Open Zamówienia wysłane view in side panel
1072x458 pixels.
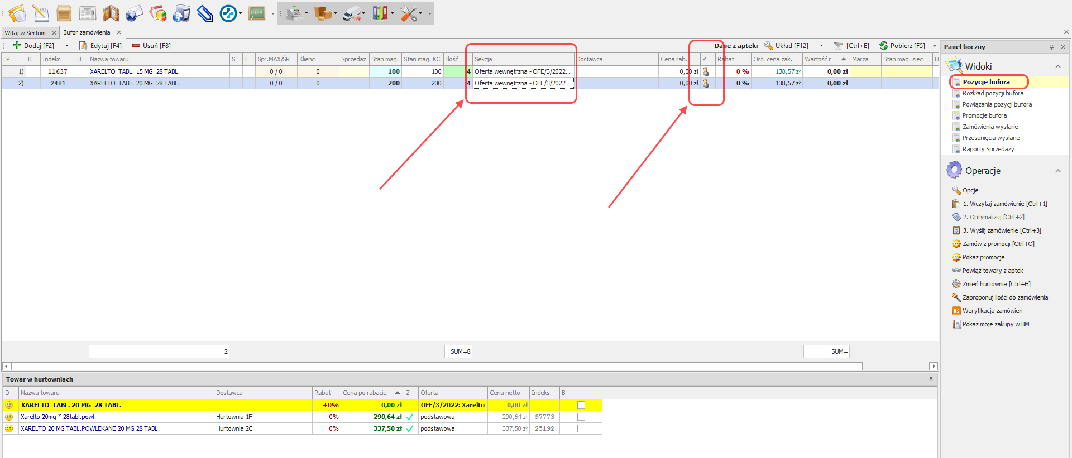pyautogui.click(x=990, y=127)
